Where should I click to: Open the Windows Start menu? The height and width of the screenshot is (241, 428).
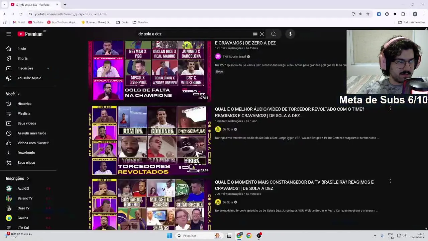[x=170, y=236]
